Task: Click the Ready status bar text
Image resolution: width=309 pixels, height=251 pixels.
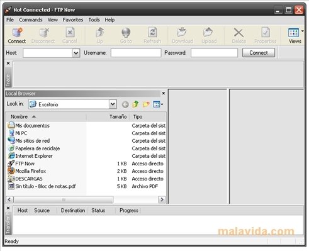Action: tap(12, 242)
